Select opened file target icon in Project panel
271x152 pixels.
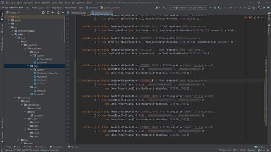click(43, 13)
